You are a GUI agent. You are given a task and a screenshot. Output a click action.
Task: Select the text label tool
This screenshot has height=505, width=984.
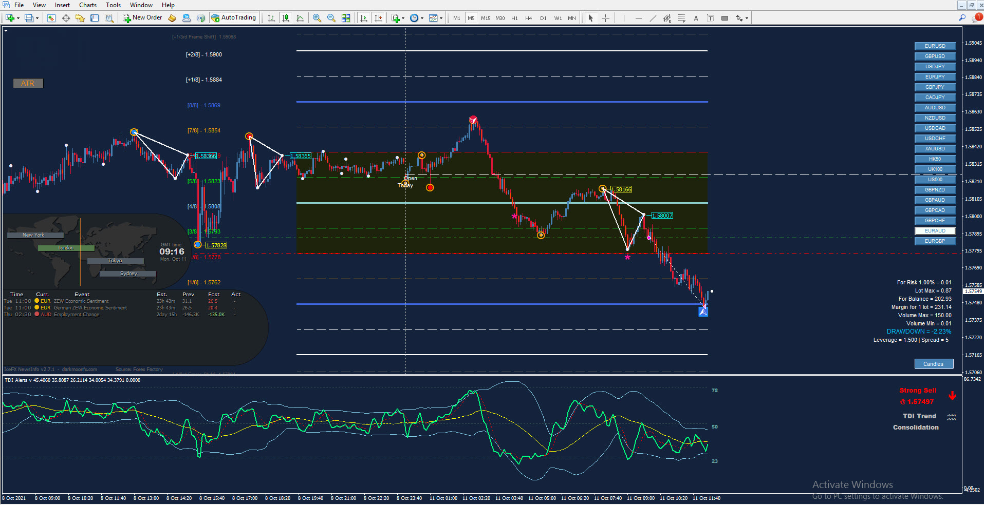(710, 18)
